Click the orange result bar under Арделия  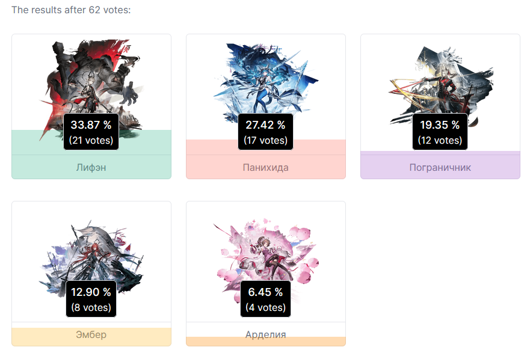[265, 342]
